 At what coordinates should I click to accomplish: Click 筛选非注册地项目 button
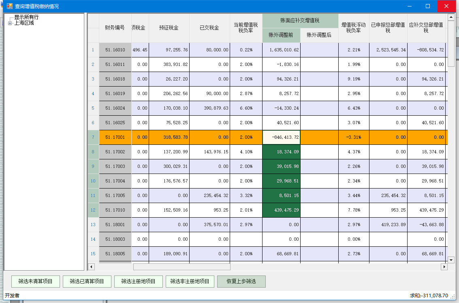[190, 282]
